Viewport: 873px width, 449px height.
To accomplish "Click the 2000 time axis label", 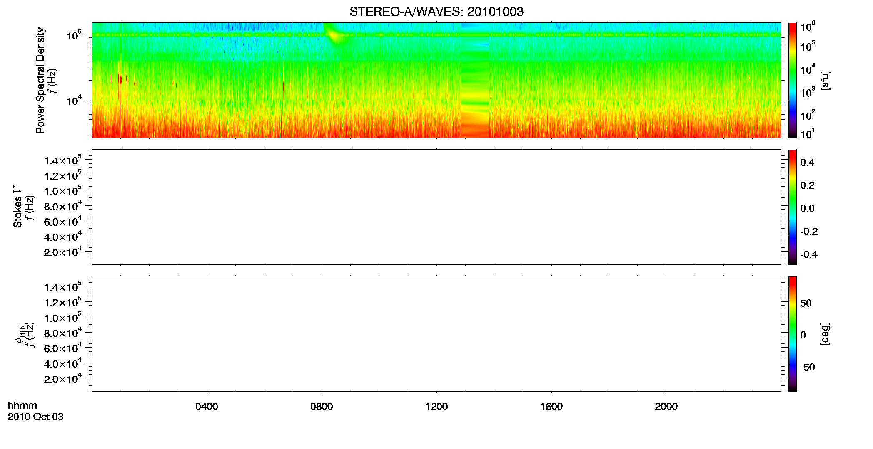I will click(666, 407).
